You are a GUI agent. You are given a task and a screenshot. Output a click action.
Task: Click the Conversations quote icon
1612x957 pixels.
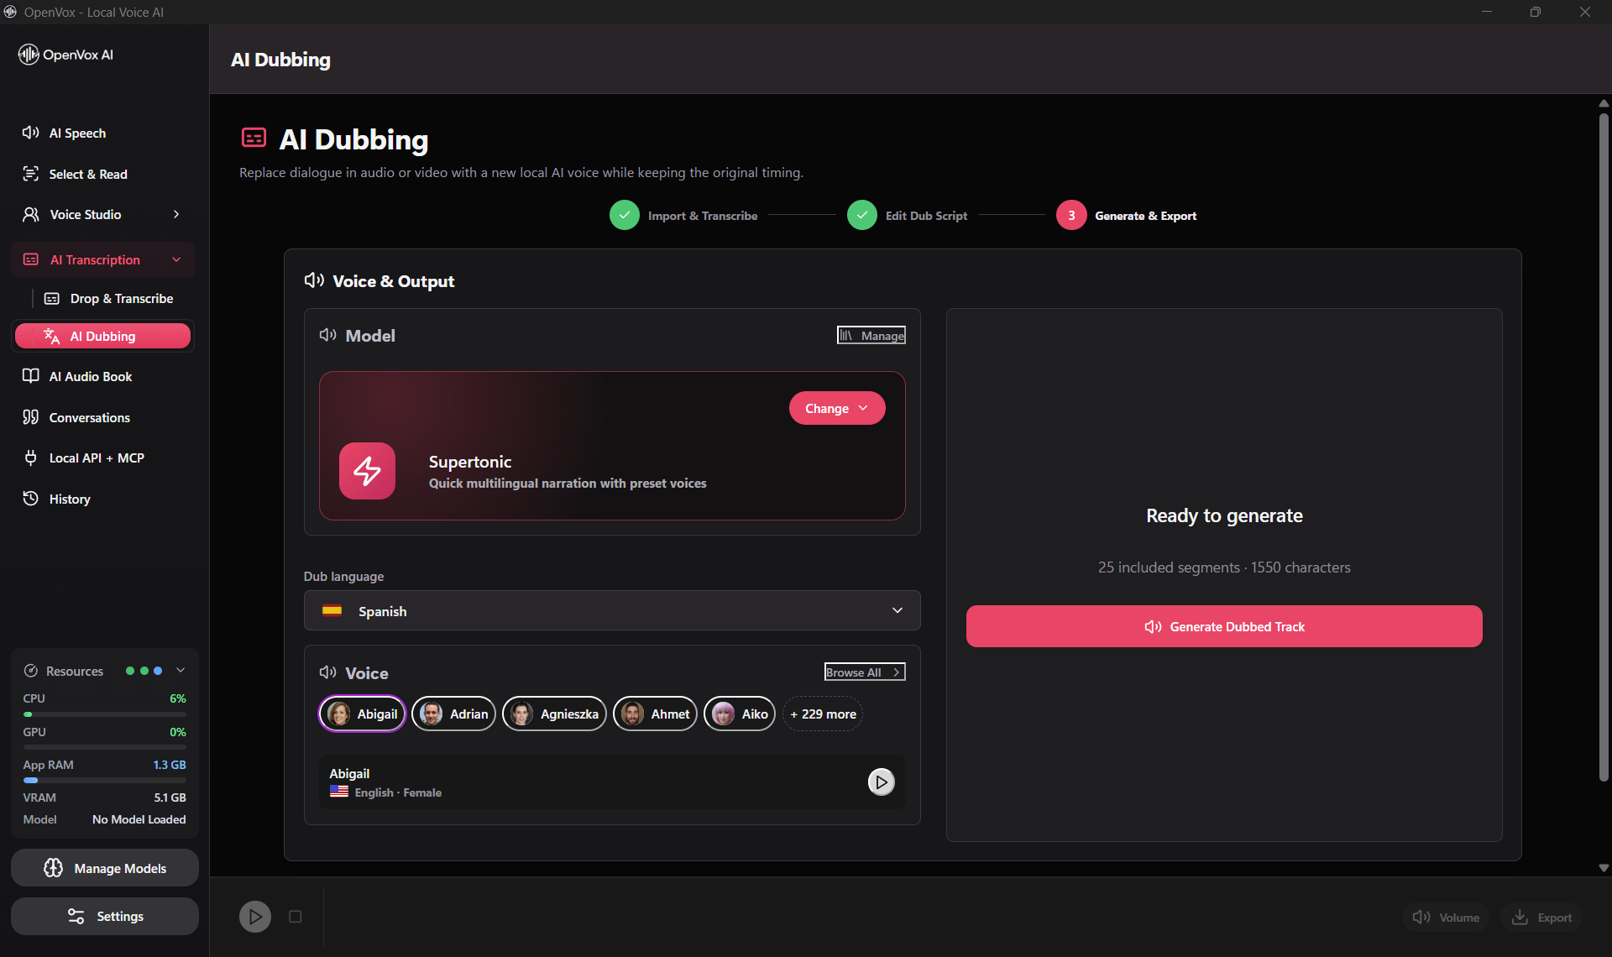(31, 417)
